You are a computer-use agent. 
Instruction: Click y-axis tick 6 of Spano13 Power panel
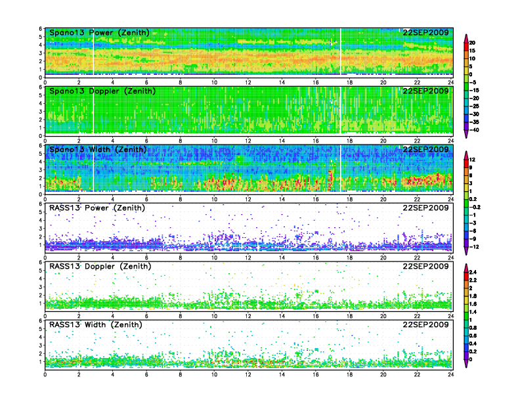[41, 28]
